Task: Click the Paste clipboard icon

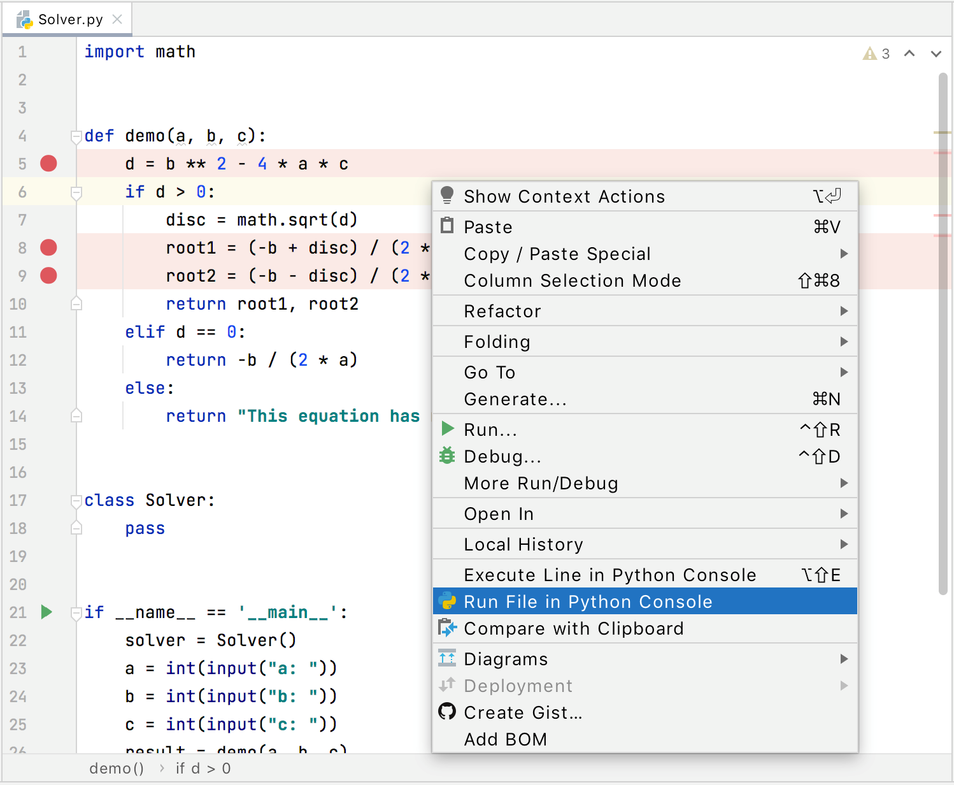Action: pyautogui.click(x=447, y=226)
